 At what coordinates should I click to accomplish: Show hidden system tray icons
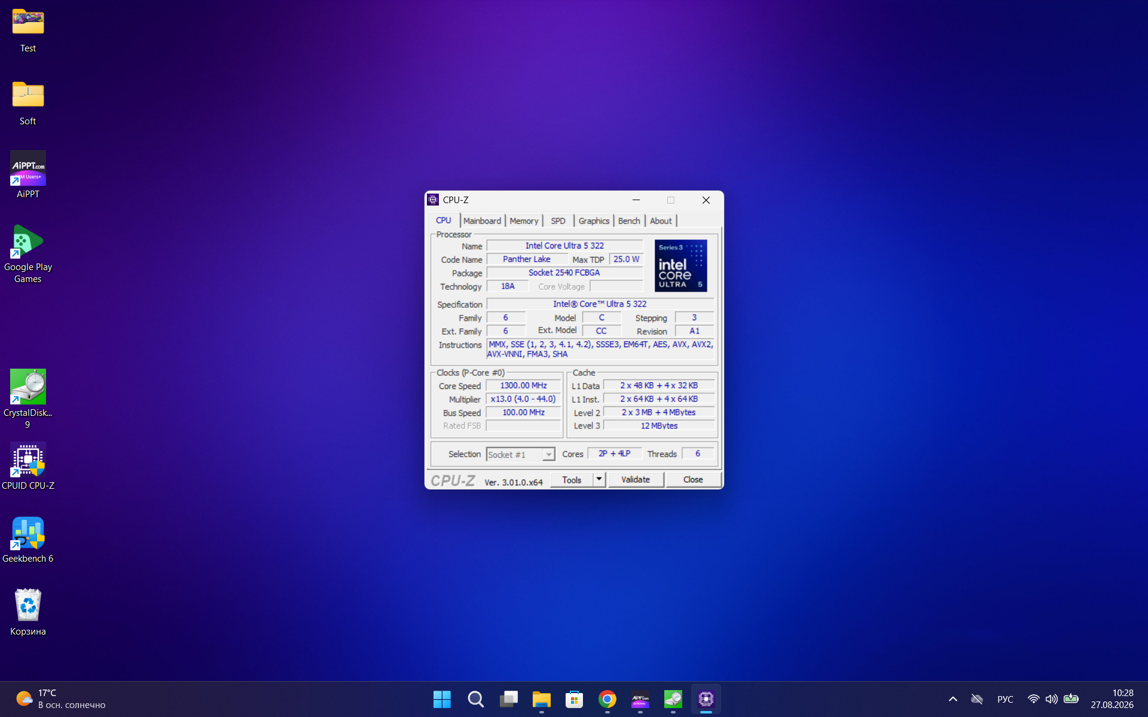point(953,699)
